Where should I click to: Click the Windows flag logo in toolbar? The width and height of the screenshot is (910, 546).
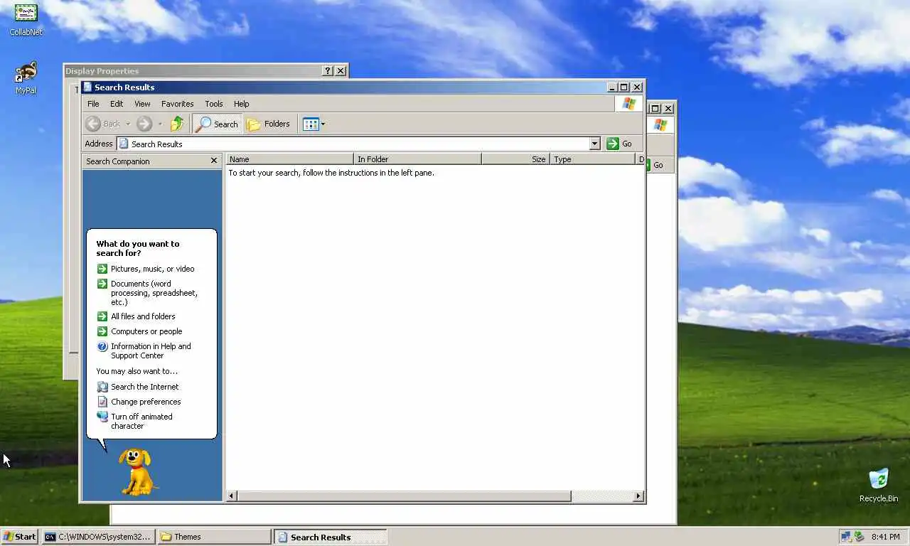coord(628,104)
